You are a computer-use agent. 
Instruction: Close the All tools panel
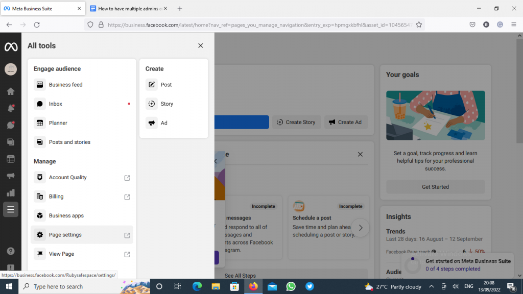pyautogui.click(x=200, y=45)
